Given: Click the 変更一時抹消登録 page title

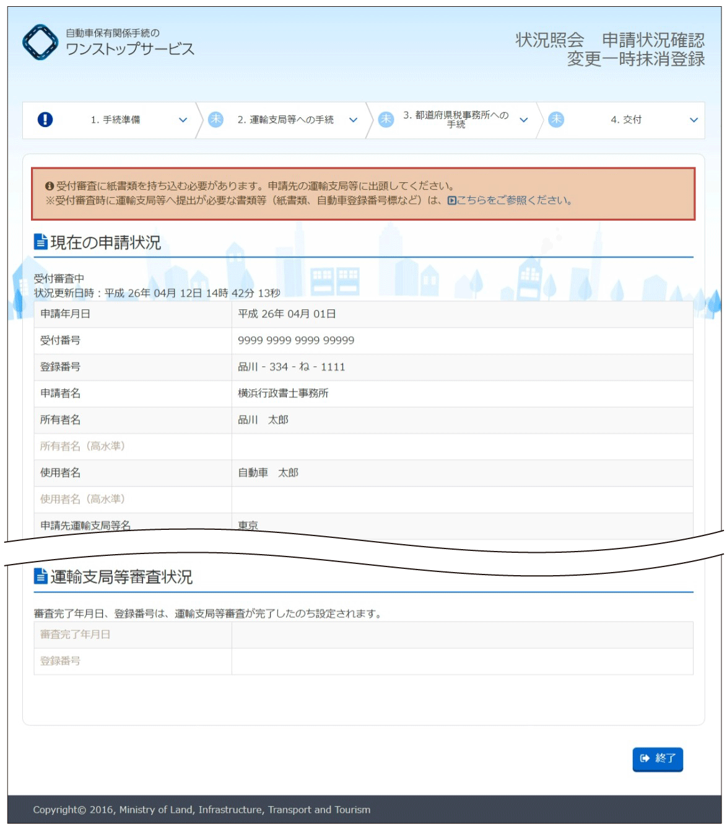Looking at the screenshot, I should 636,59.
